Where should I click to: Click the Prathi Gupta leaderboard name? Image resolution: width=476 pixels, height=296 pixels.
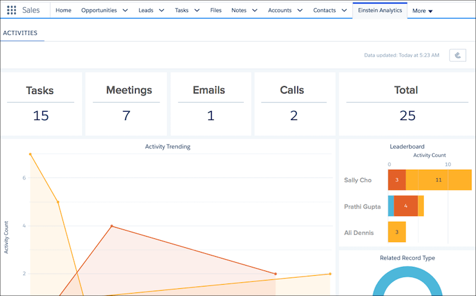point(362,206)
